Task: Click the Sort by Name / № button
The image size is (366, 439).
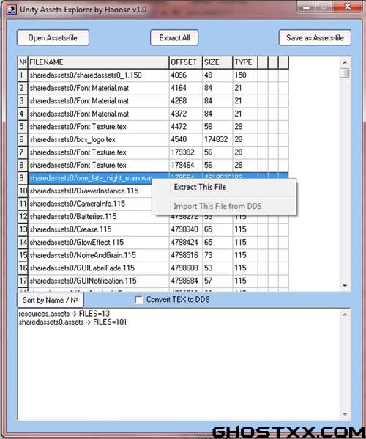Action: [x=51, y=300]
